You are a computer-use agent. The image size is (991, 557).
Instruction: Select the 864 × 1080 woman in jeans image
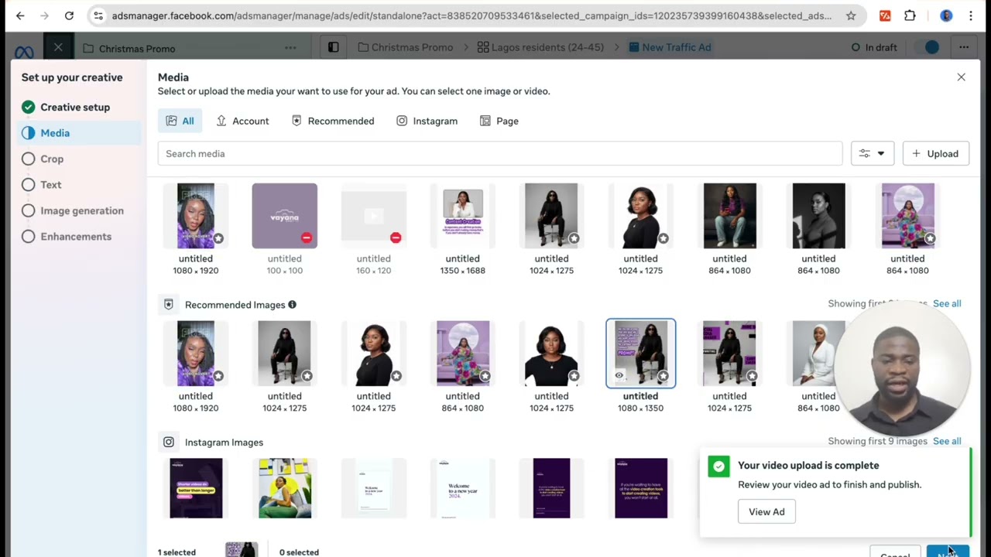pyautogui.click(x=729, y=216)
